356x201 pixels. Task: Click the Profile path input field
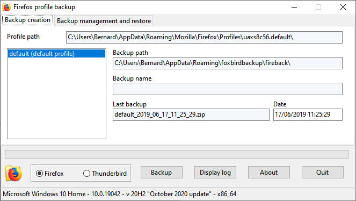click(x=204, y=37)
